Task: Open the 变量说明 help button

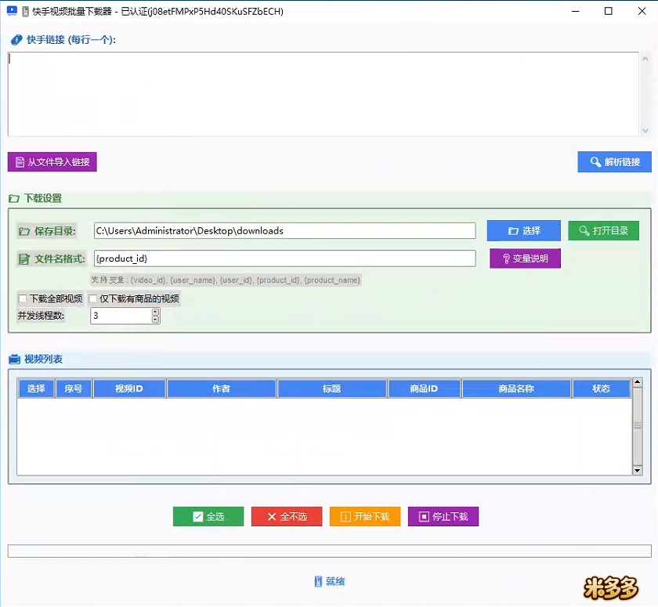Action: coord(525,258)
